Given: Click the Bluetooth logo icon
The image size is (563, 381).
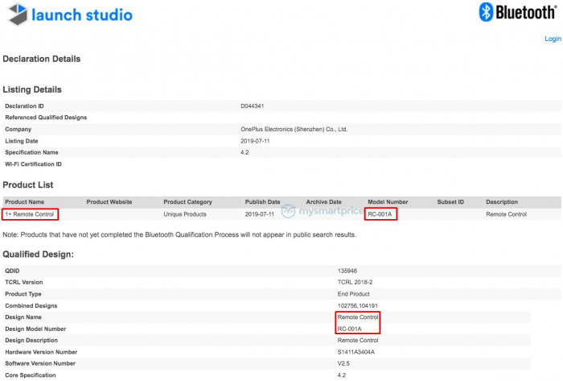Looking at the screenshot, I should (x=486, y=12).
